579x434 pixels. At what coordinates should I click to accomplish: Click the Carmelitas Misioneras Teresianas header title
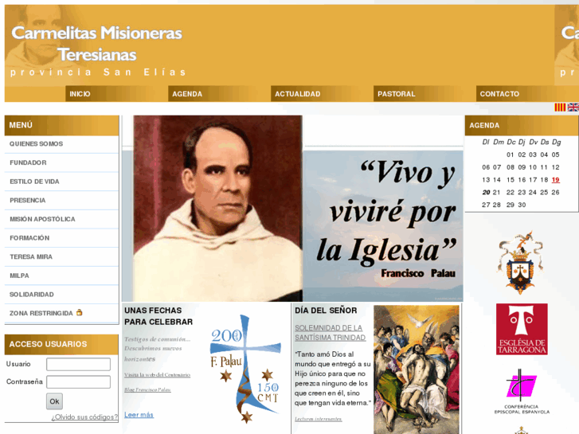[x=96, y=44]
